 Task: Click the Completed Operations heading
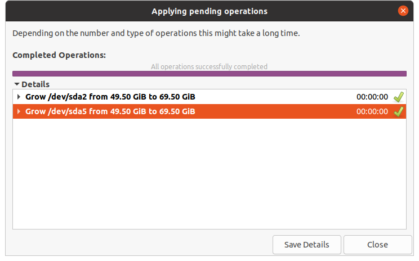[59, 55]
